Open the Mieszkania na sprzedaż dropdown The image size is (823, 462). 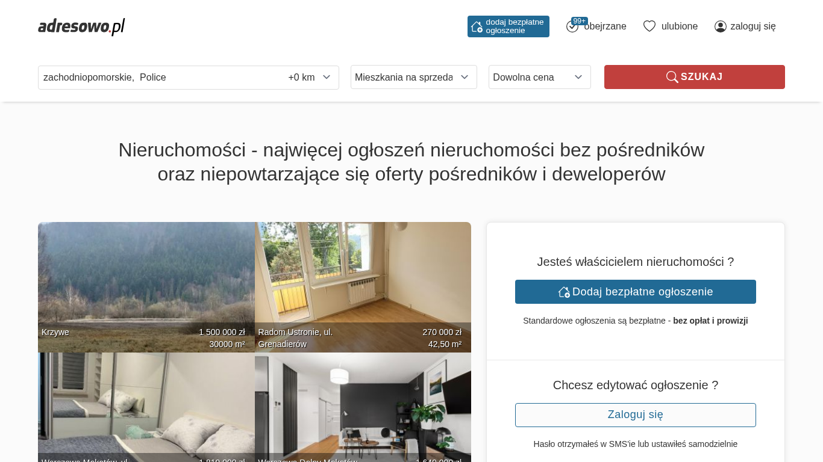(414, 77)
